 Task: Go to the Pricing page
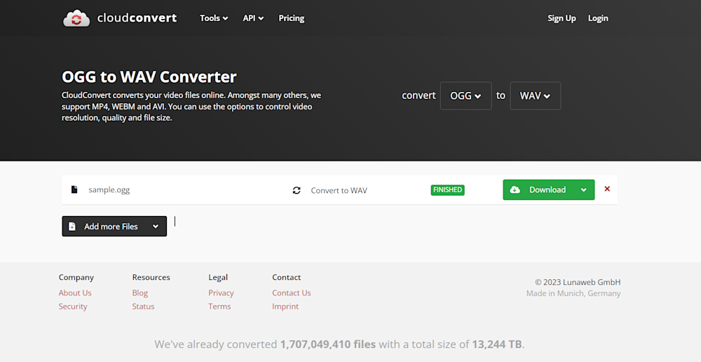point(292,18)
